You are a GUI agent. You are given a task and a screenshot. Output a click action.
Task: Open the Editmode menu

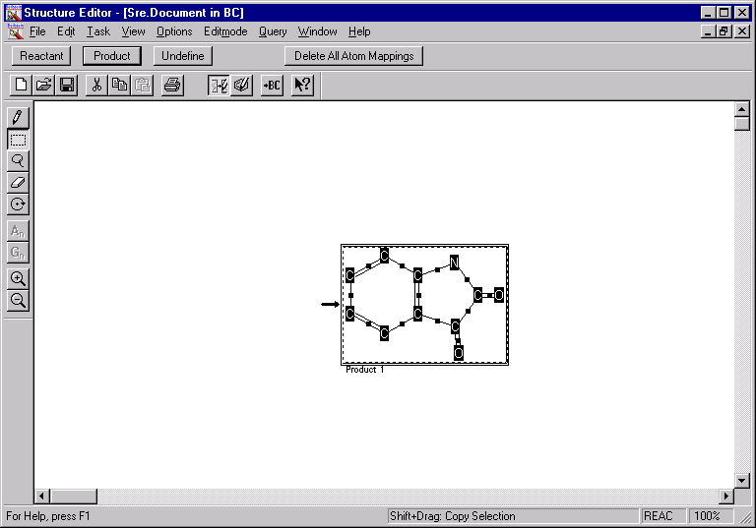[x=225, y=31]
